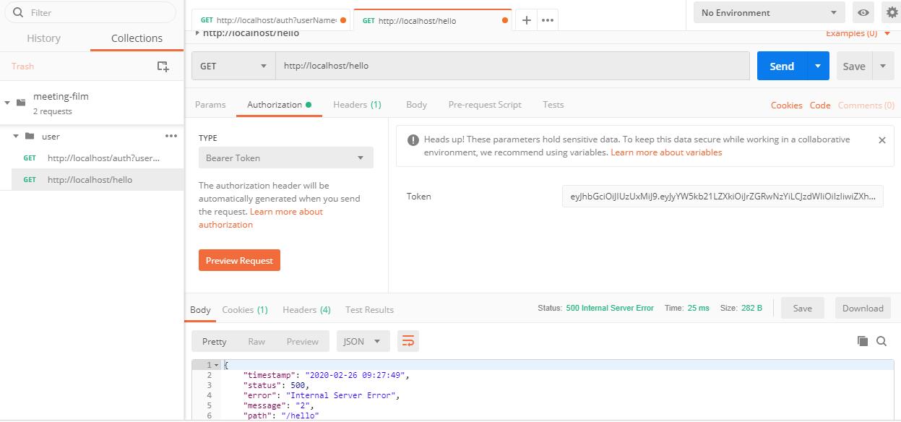901x422 pixels.
Task: Click the request URL field
Action: [x=512, y=66]
